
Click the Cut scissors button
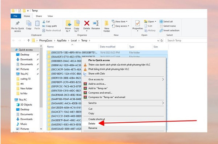click(x=46, y=21)
